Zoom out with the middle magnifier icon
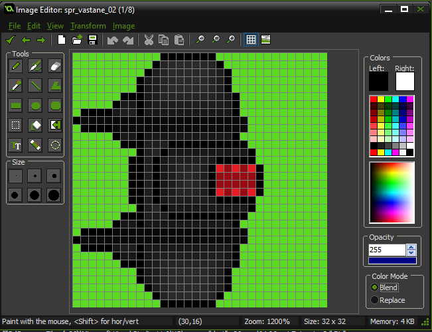This screenshot has height=332, width=432. [x=216, y=40]
